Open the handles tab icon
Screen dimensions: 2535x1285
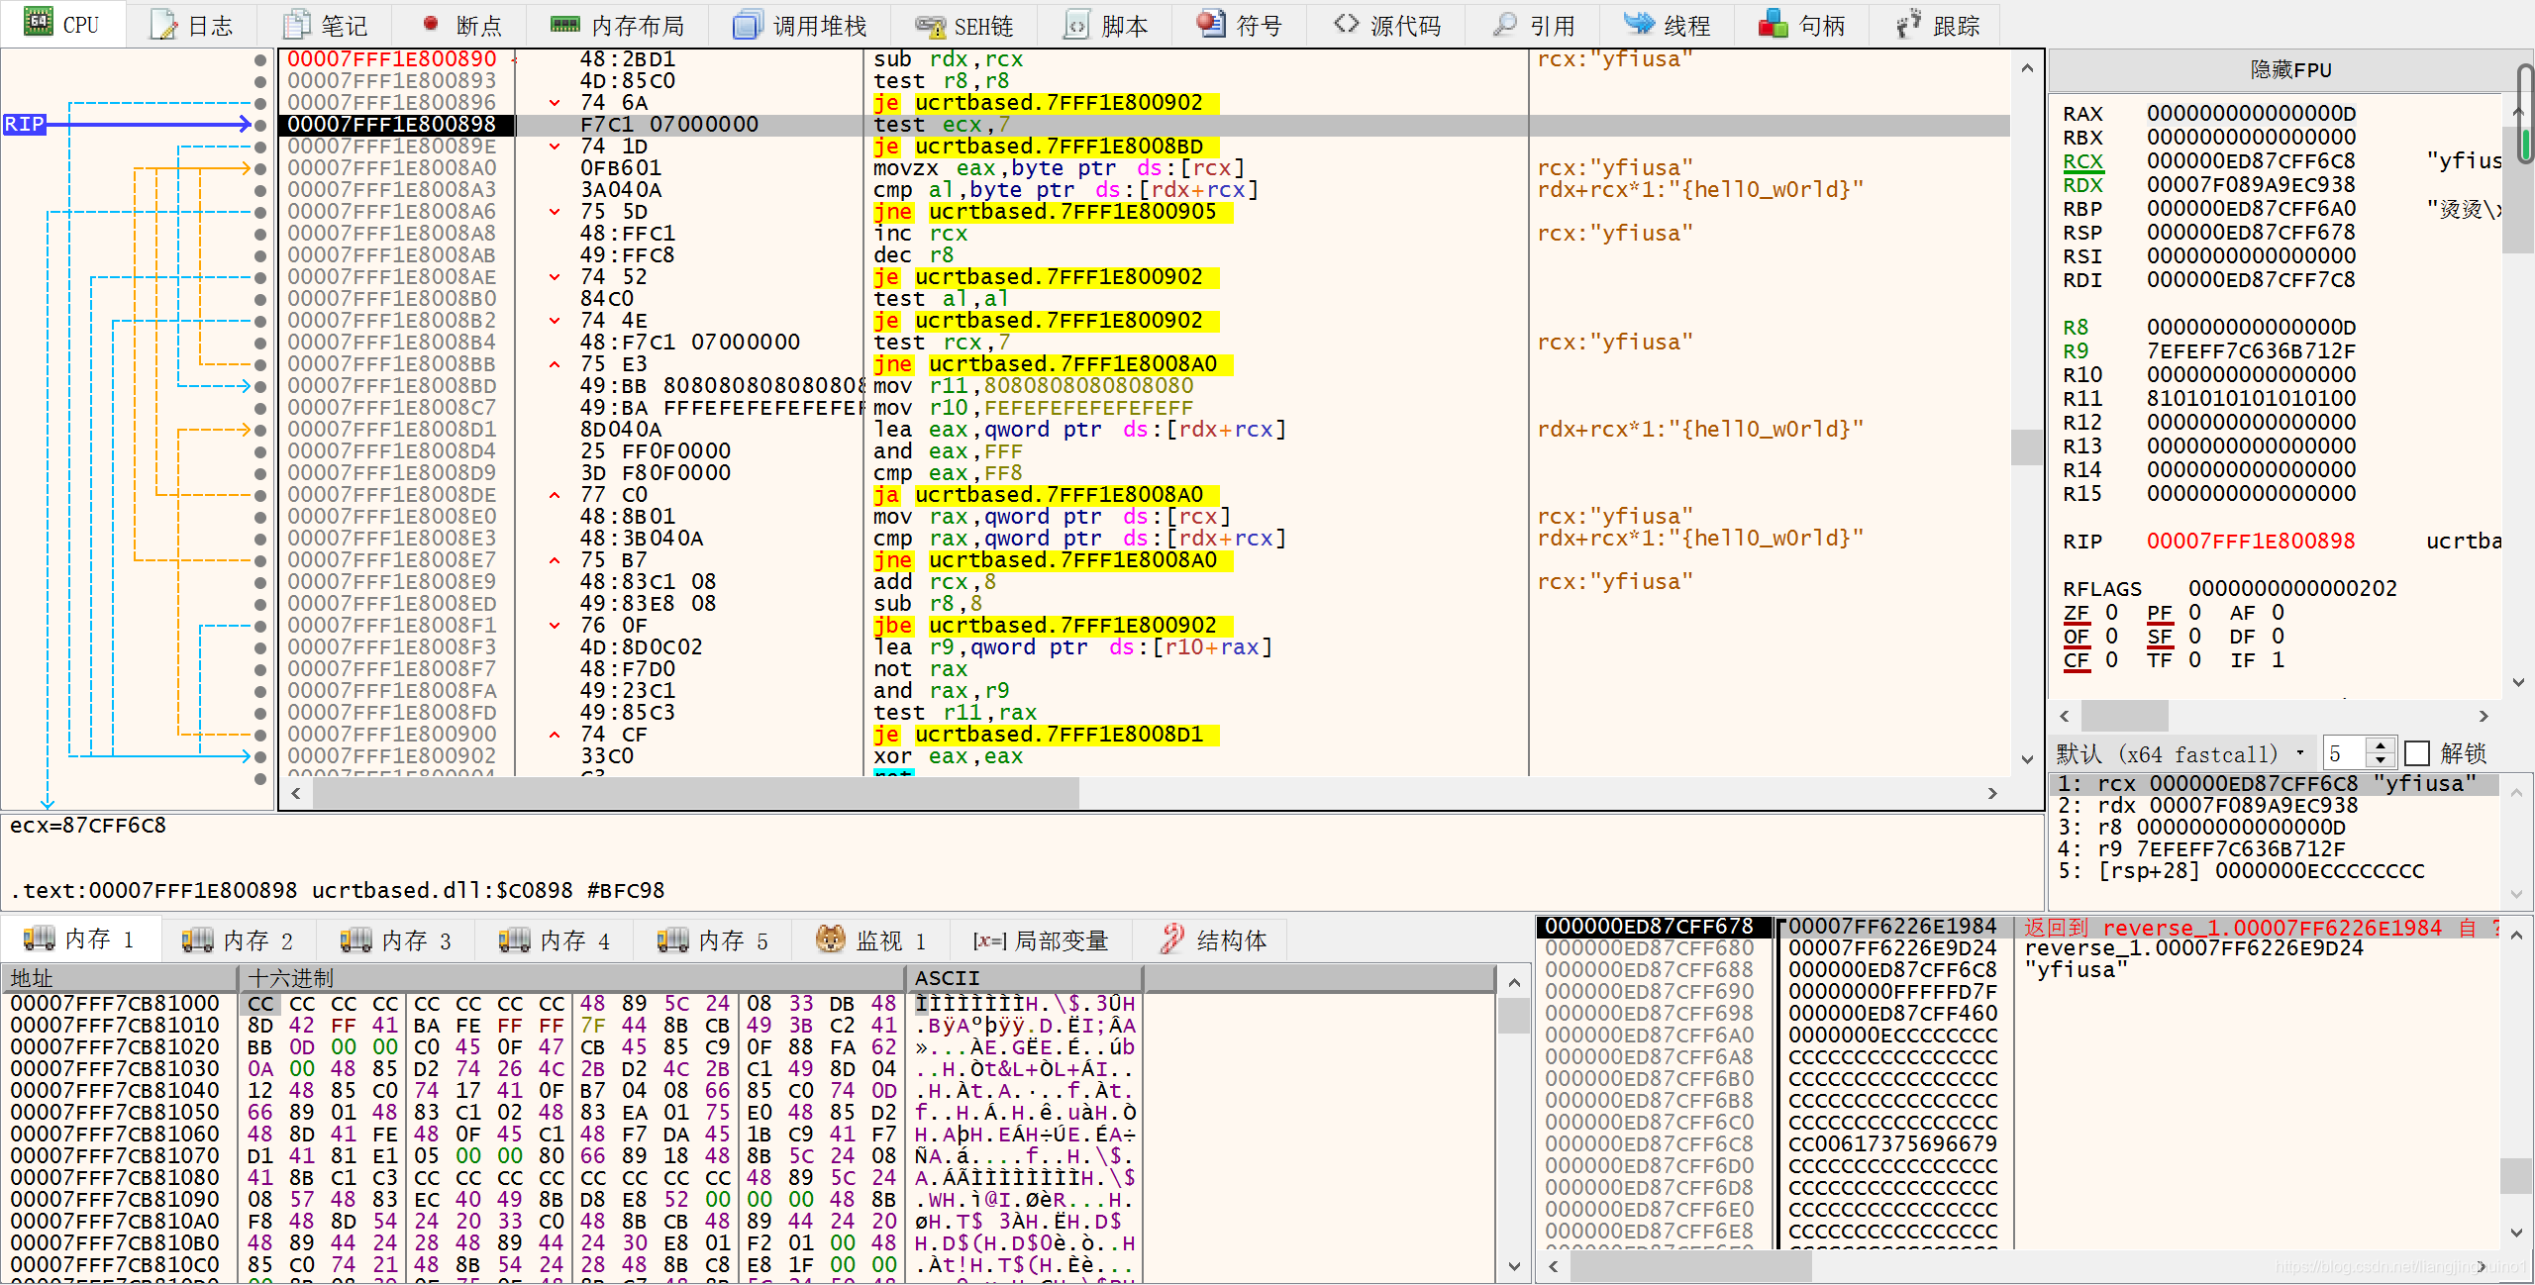click(x=1773, y=24)
